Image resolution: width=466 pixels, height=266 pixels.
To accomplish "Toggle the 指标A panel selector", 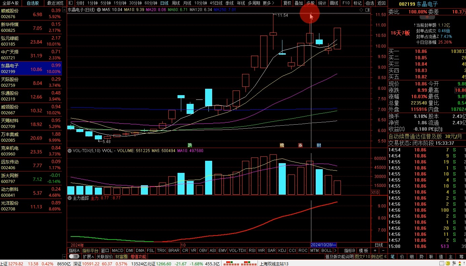I will click(74, 251).
